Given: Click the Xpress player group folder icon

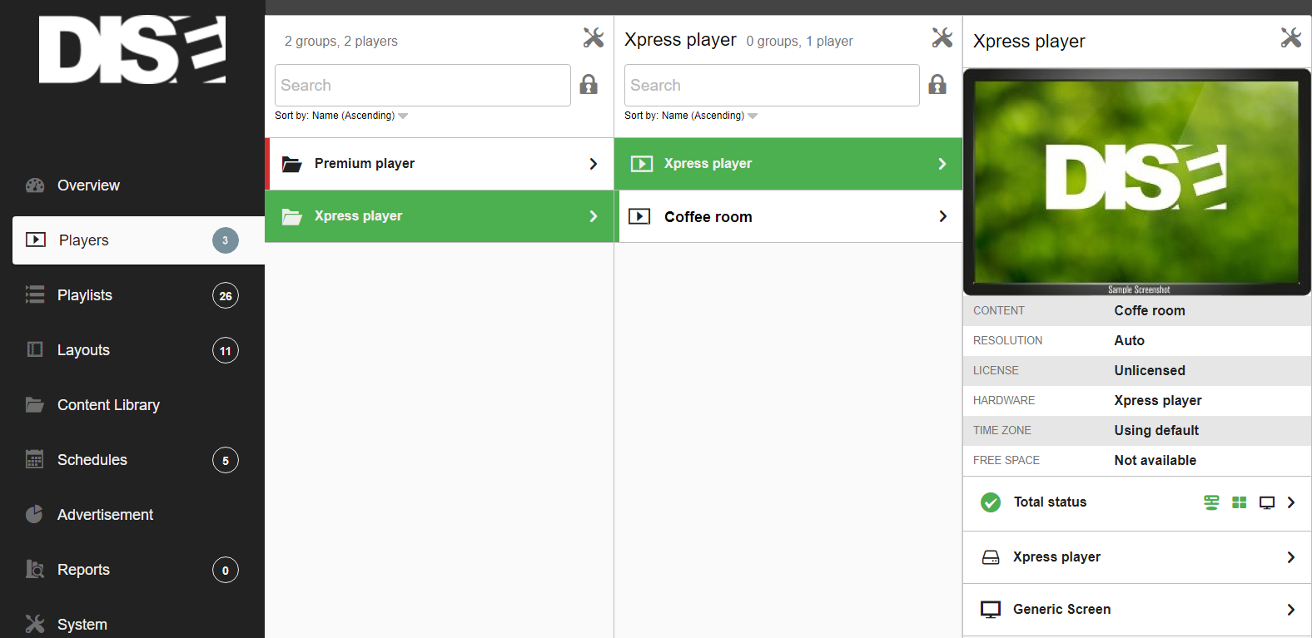Looking at the screenshot, I should point(291,216).
